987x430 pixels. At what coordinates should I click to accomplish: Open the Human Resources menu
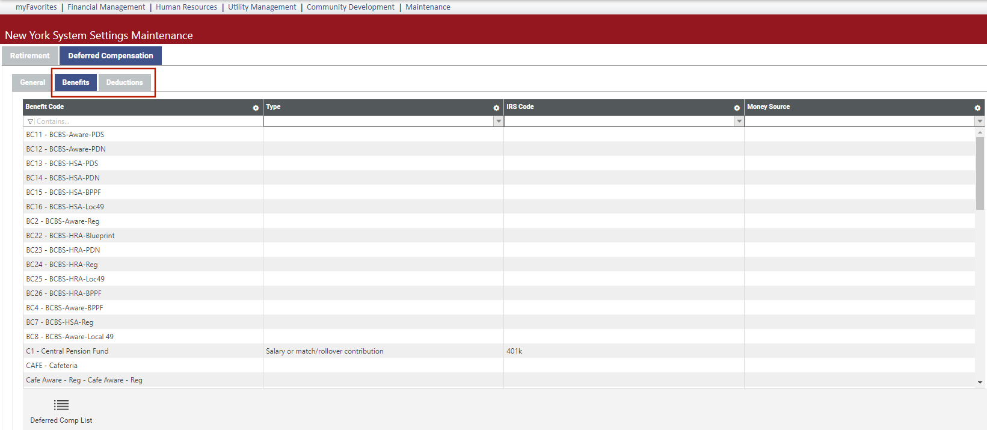[186, 7]
